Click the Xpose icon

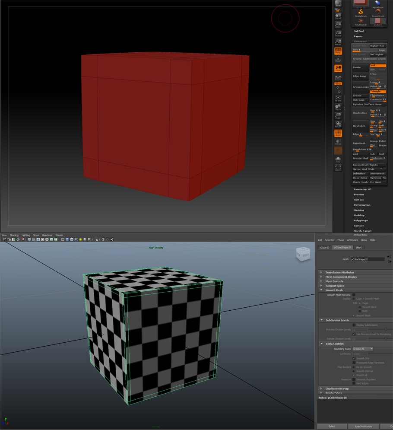(338, 168)
